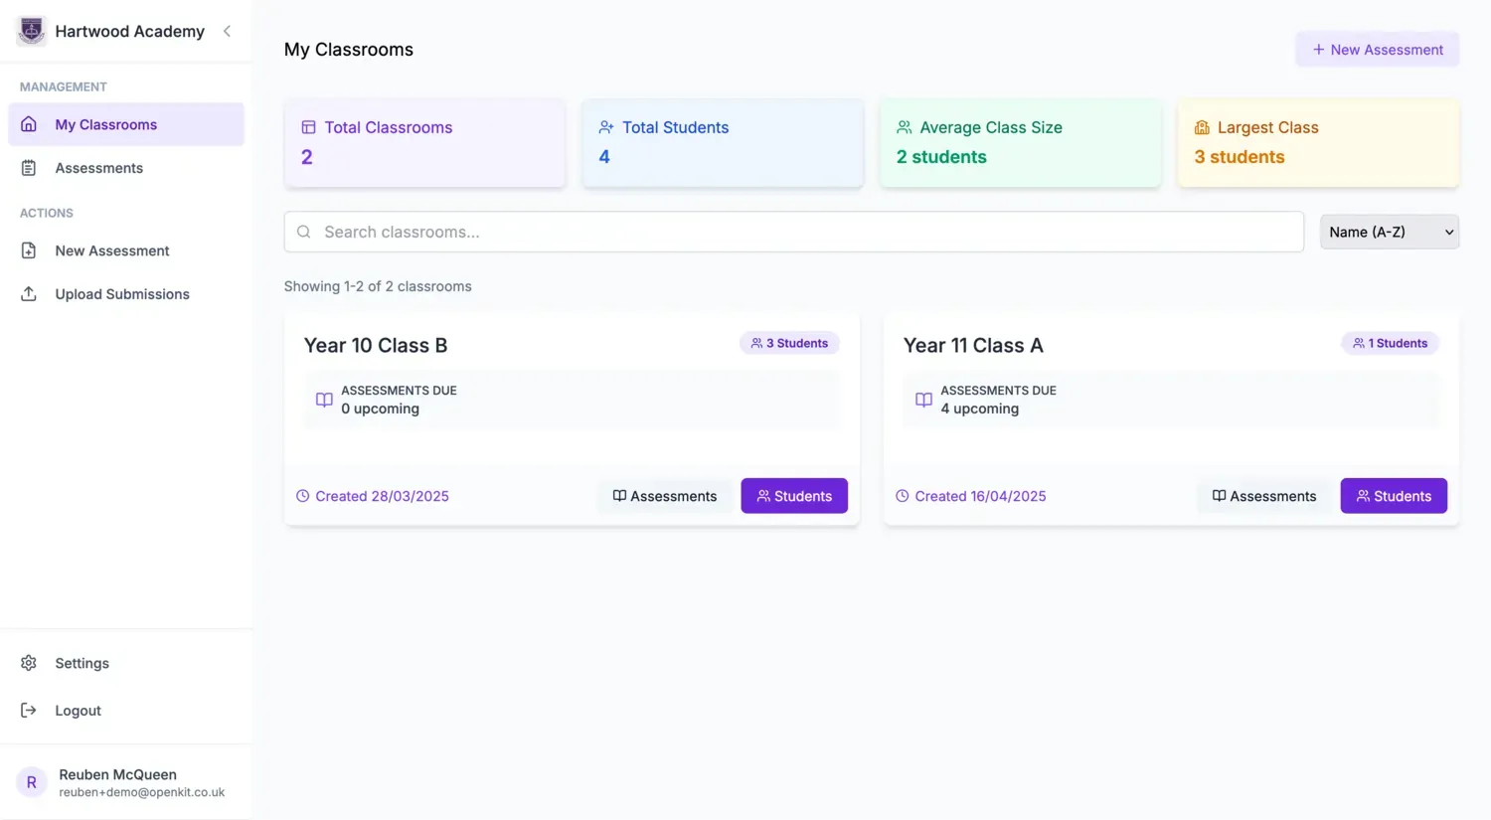This screenshot has height=820, width=1491.
Task: Open Students for Year 10 Class B
Action: point(793,496)
